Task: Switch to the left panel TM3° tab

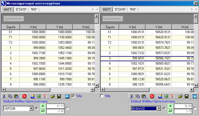Action: [34, 9]
